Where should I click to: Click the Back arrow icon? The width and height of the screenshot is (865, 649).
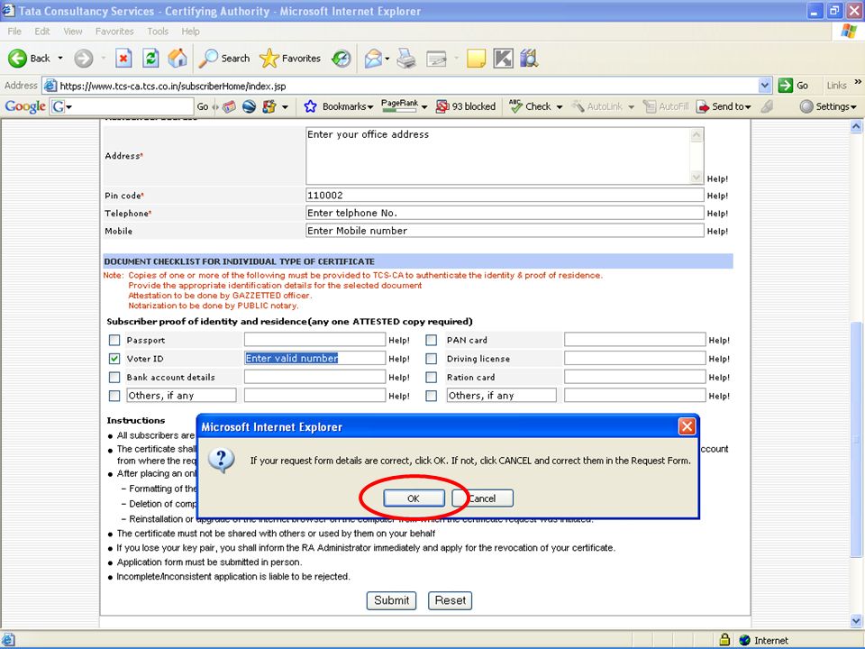point(17,58)
